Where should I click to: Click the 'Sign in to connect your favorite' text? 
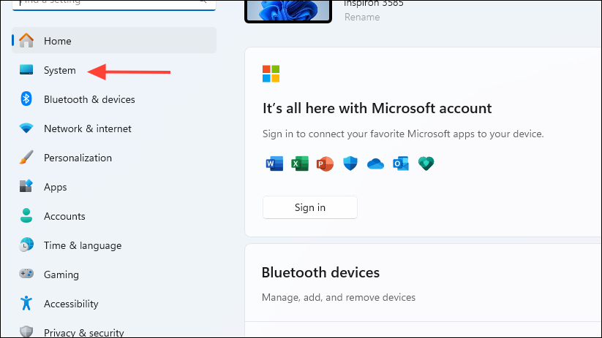pos(403,134)
